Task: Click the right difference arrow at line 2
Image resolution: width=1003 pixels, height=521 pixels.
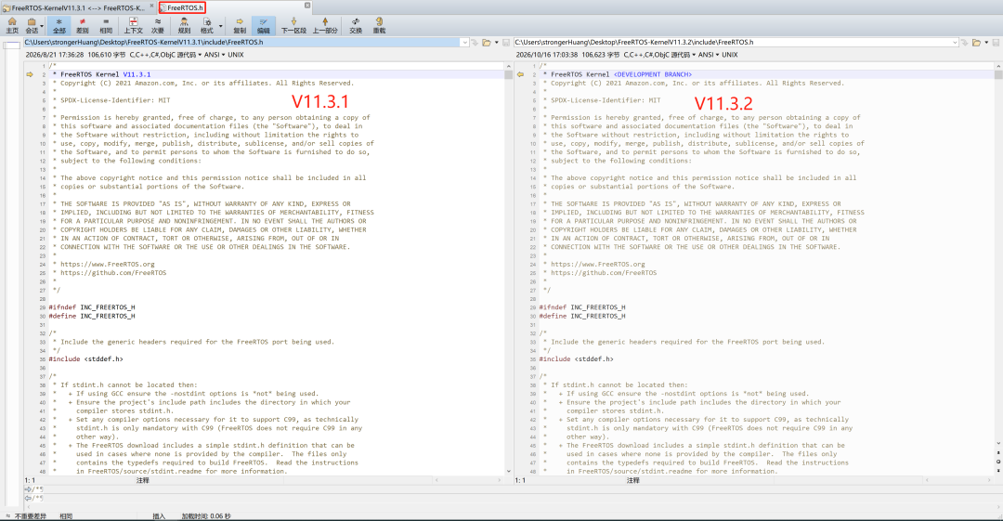Action: pyautogui.click(x=520, y=74)
